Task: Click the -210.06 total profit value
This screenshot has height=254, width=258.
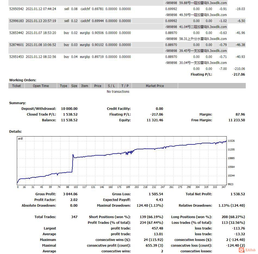Action: point(240,69)
